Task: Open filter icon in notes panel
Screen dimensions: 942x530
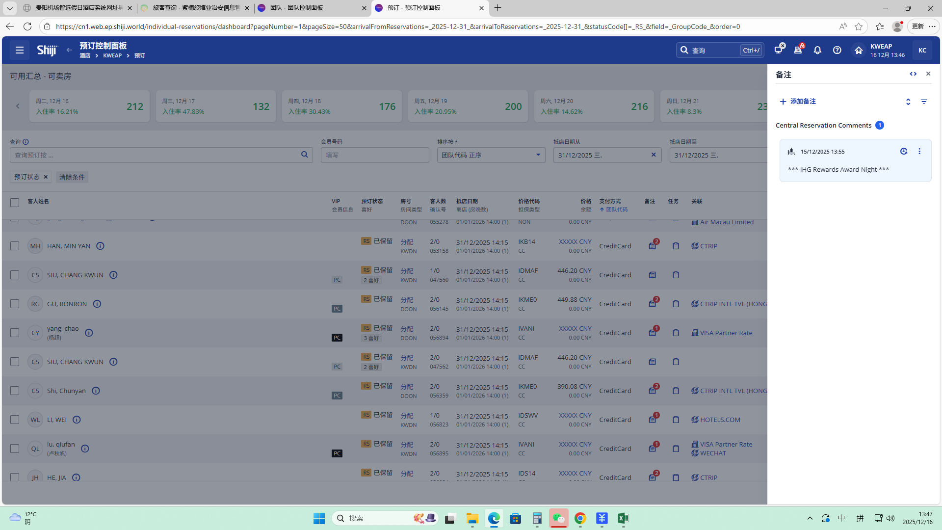Action: click(924, 102)
